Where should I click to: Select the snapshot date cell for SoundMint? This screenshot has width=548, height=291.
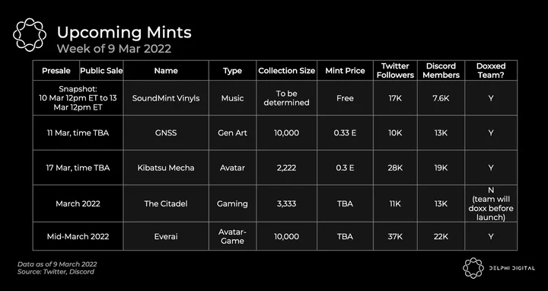point(78,98)
